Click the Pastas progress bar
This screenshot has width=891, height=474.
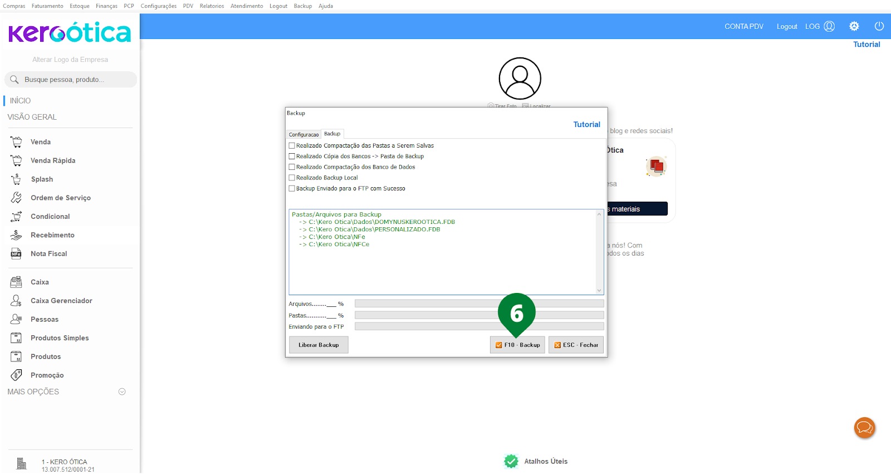479,315
